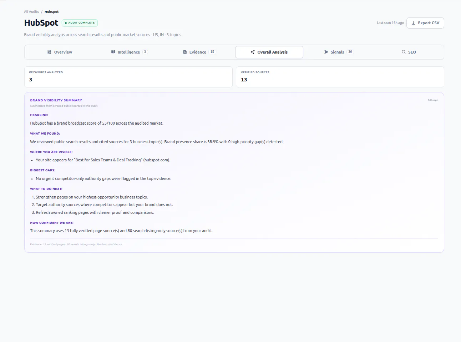This screenshot has width=461, height=342.
Task: Click the sentence about 13 fully verified sources
Action: (121, 231)
